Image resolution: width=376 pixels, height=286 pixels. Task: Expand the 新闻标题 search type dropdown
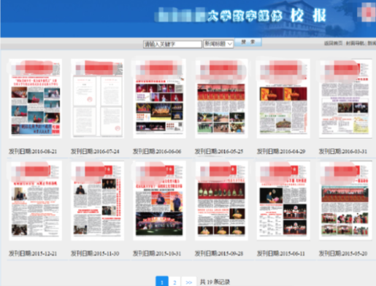[x=218, y=44]
